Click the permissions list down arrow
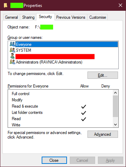The height and width of the screenshot is (167, 126). click(115, 125)
